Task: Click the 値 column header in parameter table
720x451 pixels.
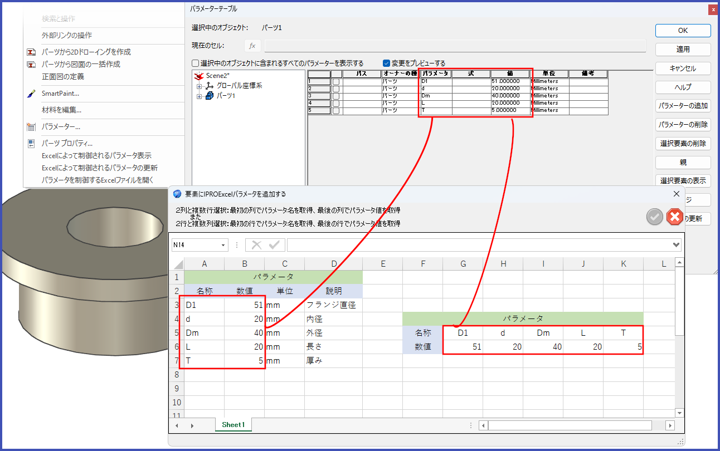Action: pos(510,73)
